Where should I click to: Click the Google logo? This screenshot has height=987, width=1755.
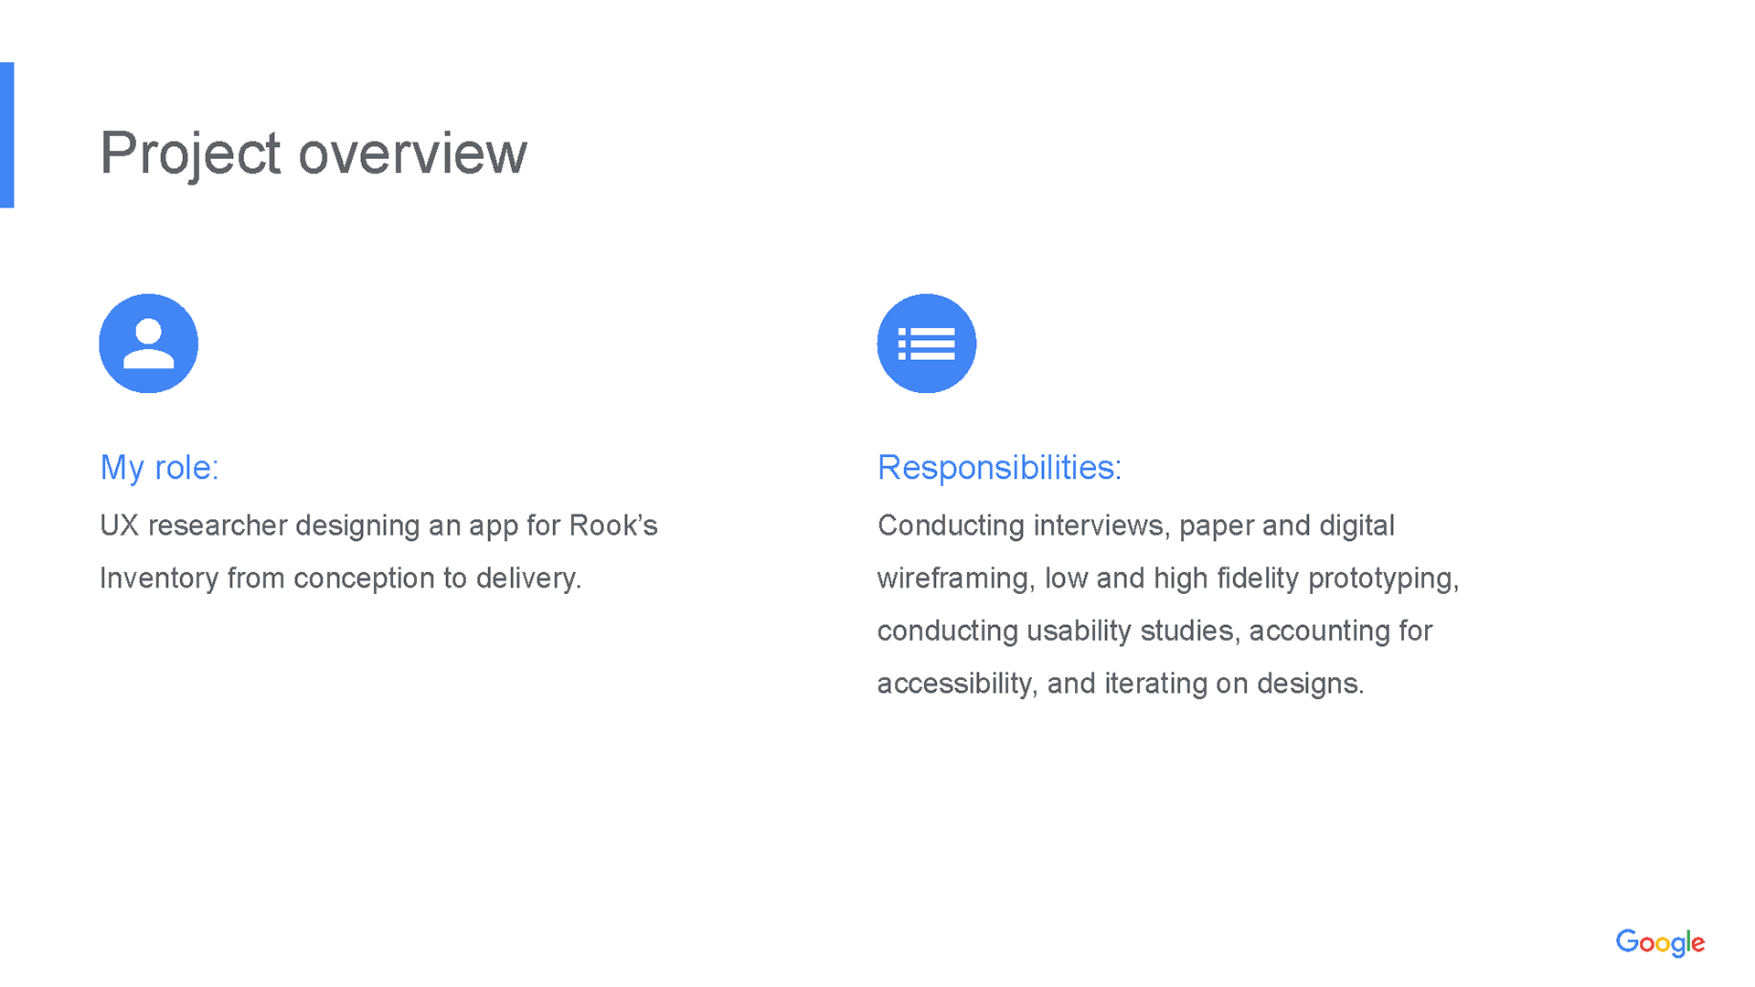(1660, 943)
